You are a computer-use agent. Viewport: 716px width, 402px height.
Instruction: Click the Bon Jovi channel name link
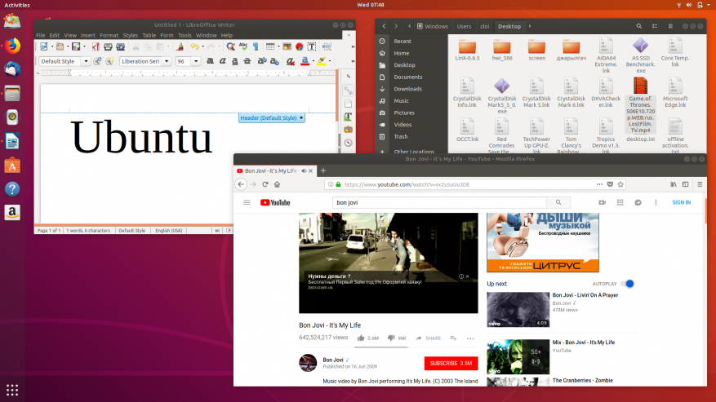click(x=333, y=360)
